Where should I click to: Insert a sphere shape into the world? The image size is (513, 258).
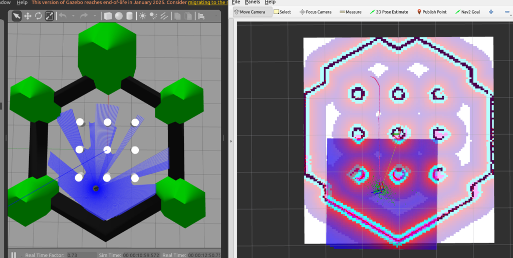click(119, 16)
